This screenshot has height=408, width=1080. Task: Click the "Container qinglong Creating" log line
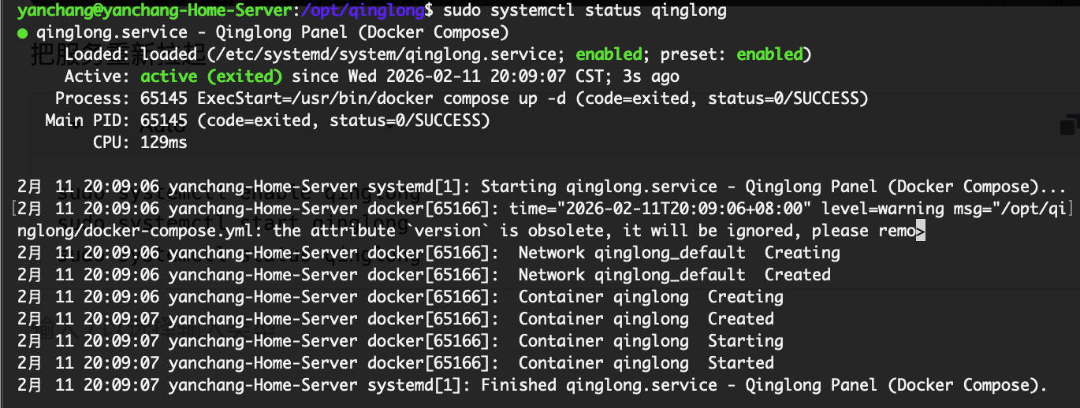point(650,298)
